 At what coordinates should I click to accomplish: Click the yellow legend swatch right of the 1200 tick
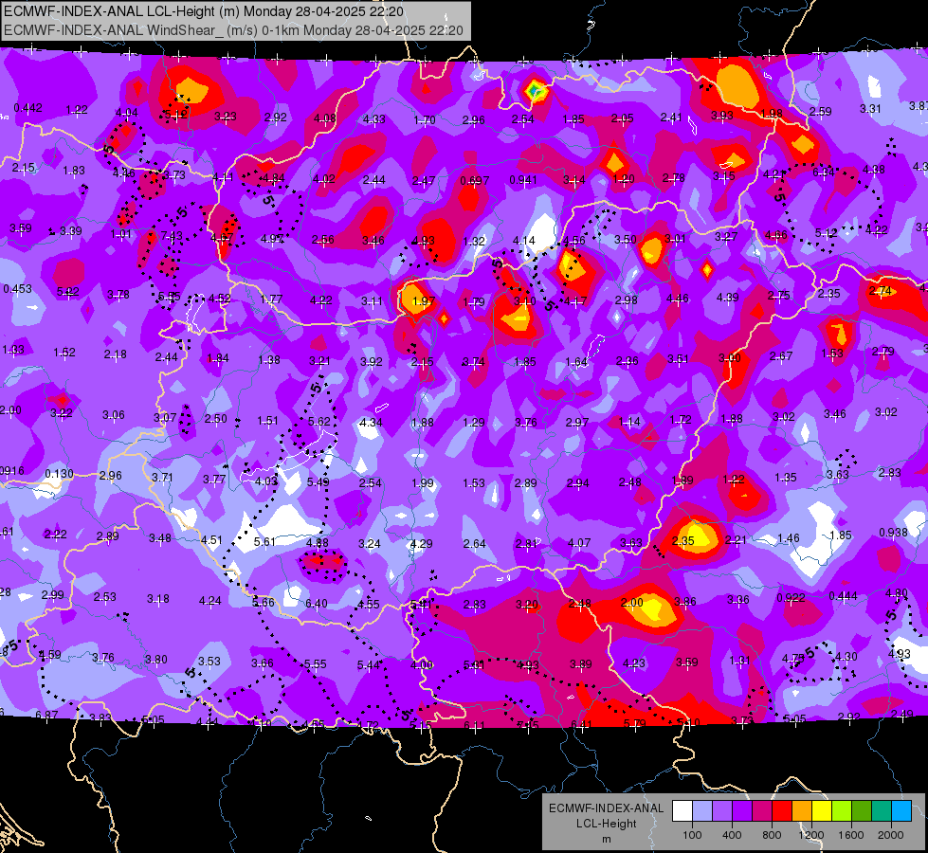(x=822, y=810)
